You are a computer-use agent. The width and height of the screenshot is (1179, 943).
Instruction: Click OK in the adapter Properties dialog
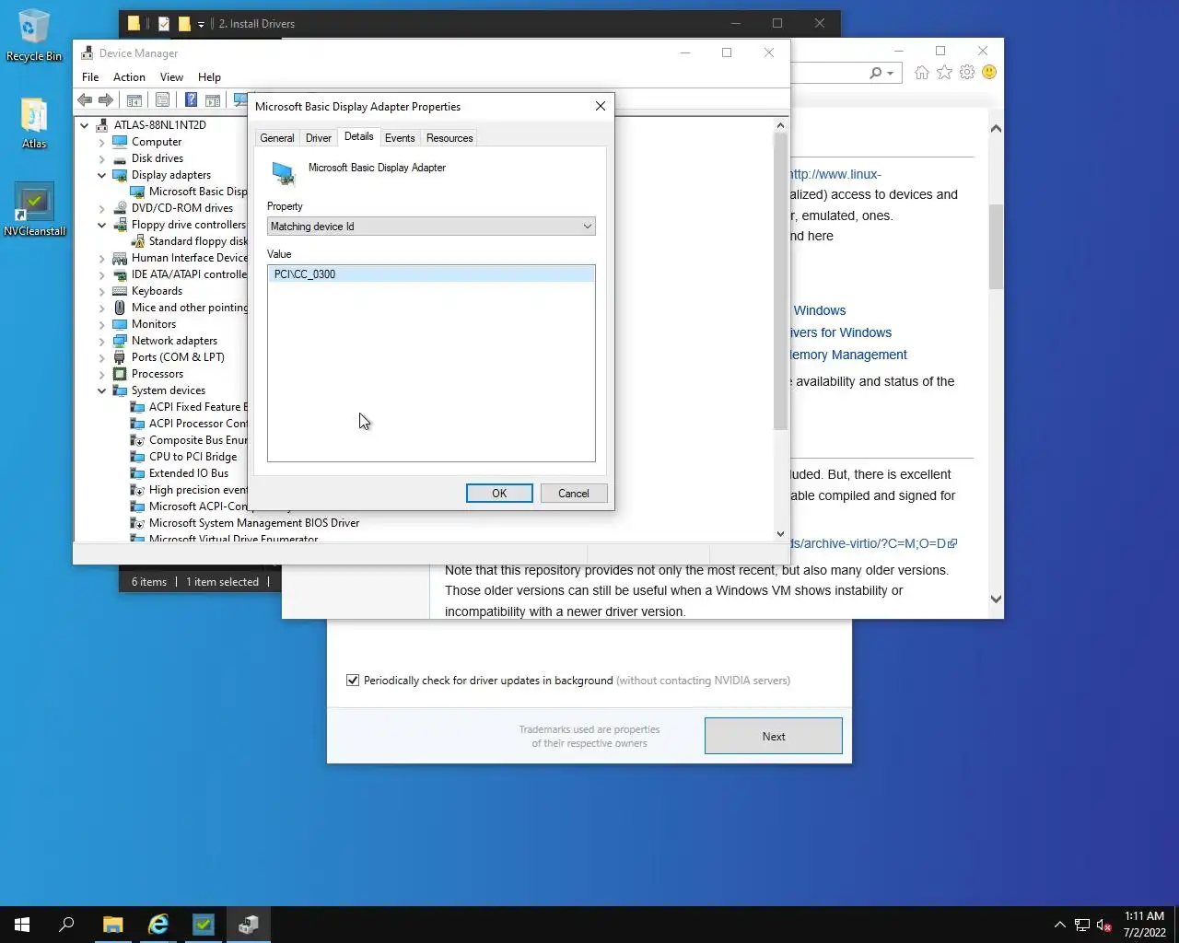(499, 494)
